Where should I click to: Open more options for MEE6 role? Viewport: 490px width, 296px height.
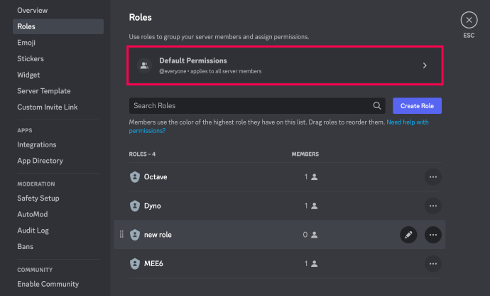click(432, 263)
